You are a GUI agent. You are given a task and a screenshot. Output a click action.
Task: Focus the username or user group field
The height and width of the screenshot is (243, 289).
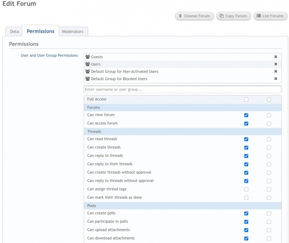click(x=182, y=89)
